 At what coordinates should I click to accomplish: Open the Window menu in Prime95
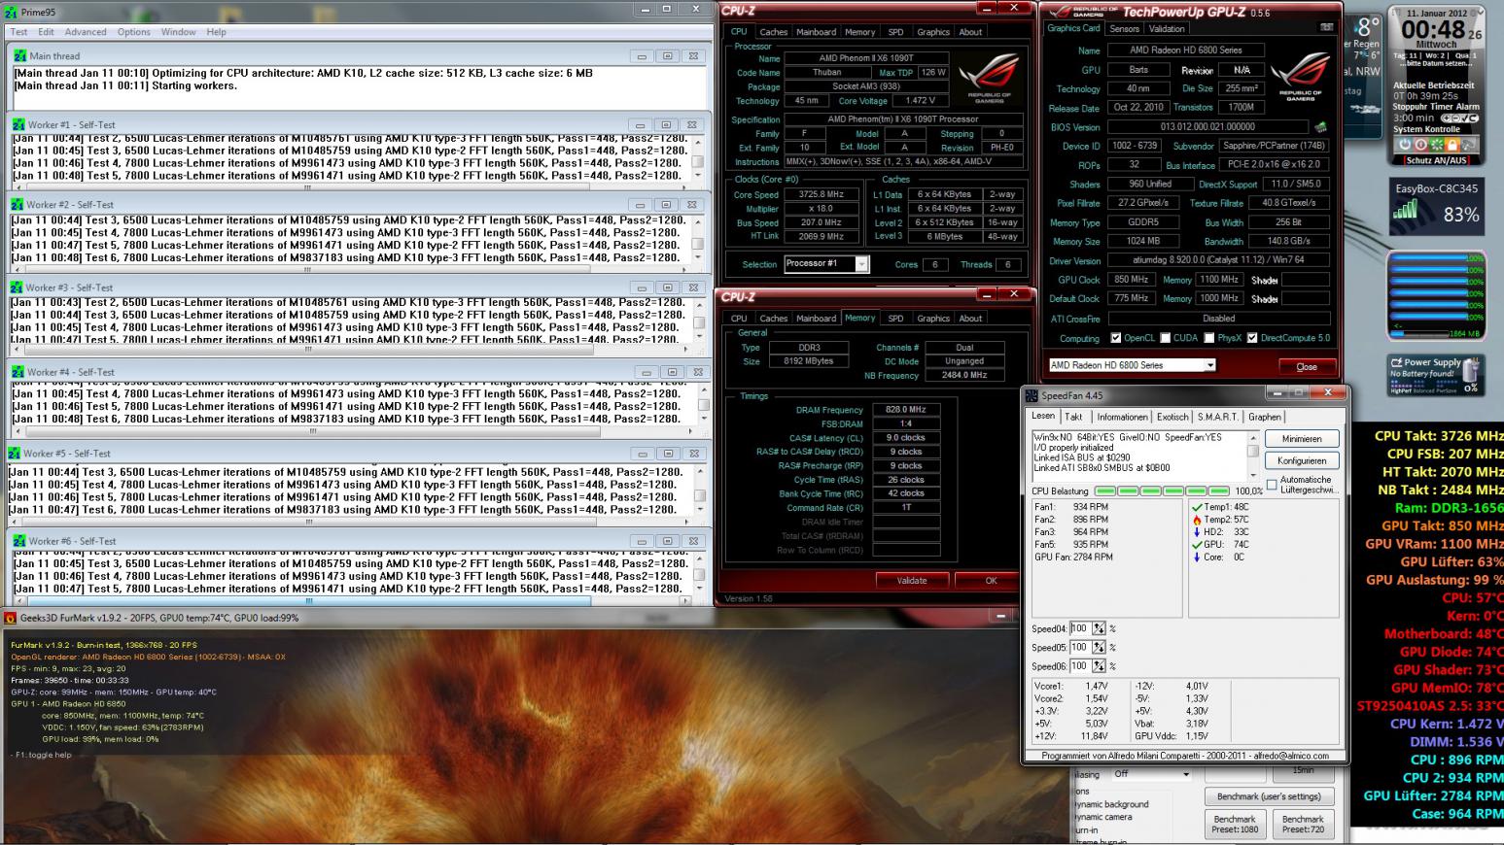[x=179, y=32]
